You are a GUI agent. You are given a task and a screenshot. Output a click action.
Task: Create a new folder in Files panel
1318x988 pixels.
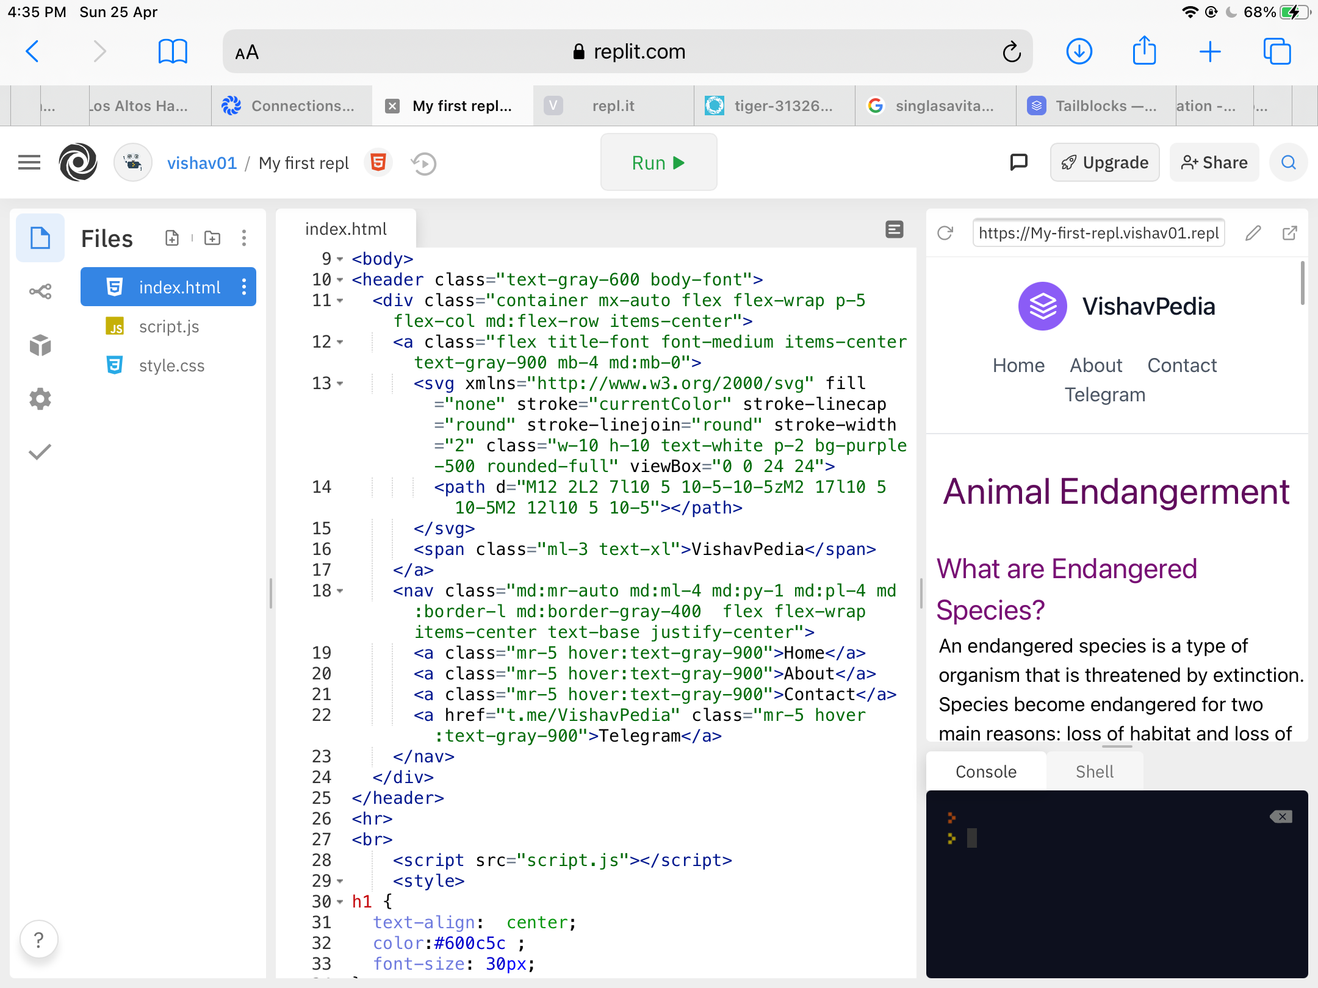211,238
